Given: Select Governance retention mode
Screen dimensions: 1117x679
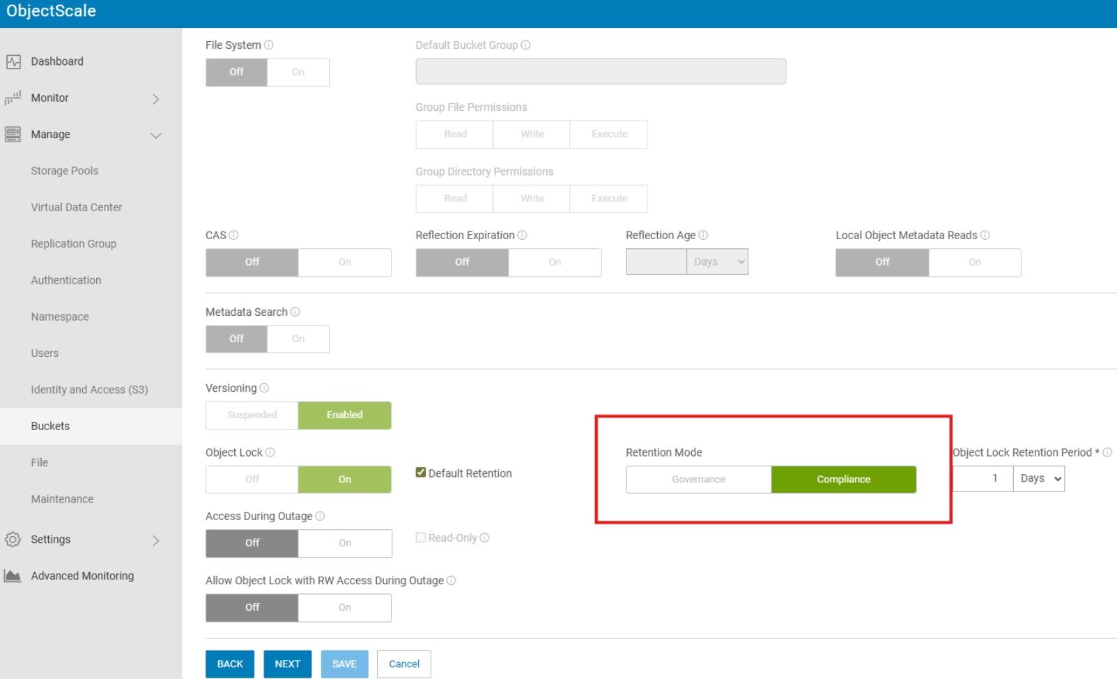Looking at the screenshot, I should coord(699,480).
